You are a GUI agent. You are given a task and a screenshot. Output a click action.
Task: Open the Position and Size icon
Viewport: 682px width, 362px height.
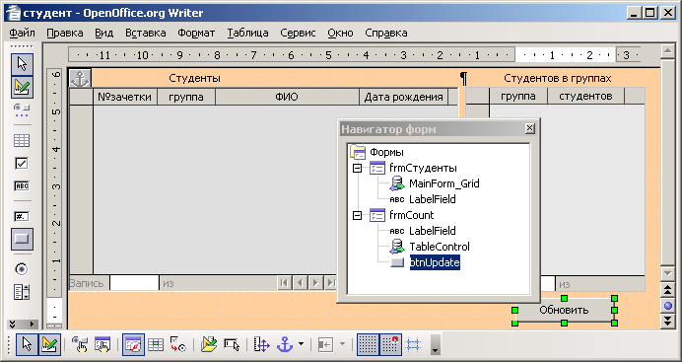[x=262, y=345]
